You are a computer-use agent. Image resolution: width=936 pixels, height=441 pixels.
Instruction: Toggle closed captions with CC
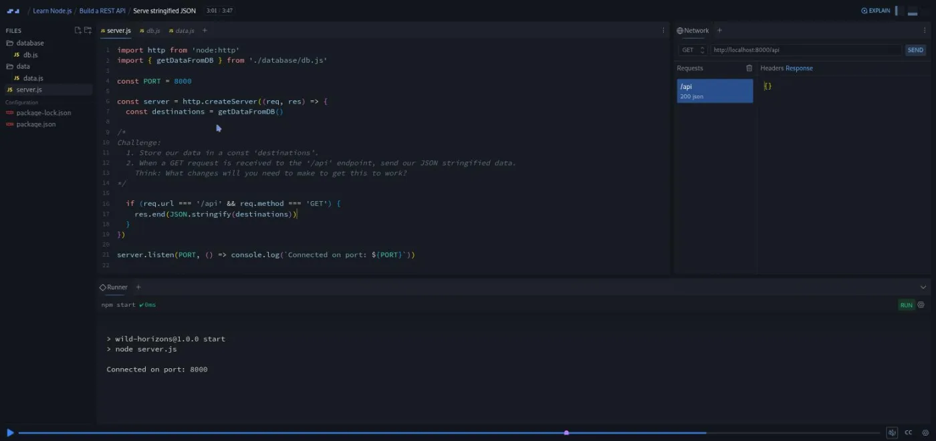(x=909, y=433)
